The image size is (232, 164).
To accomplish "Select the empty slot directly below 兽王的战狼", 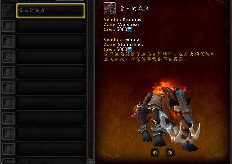I will (x=51, y=26).
